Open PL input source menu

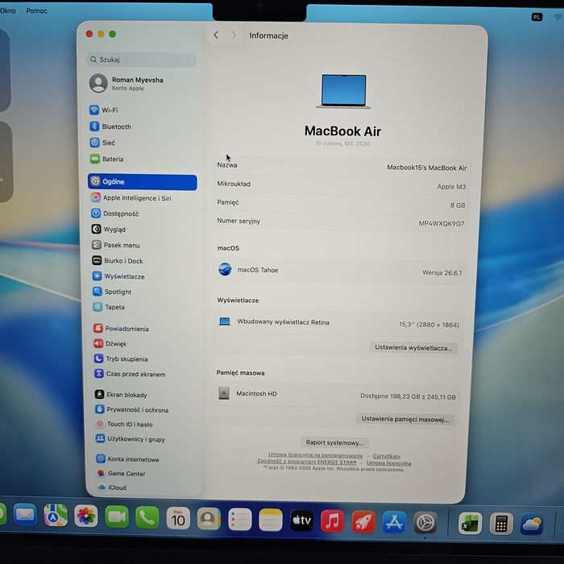coord(537,17)
